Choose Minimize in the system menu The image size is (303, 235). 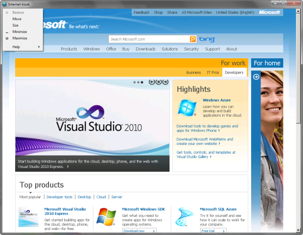click(23, 32)
